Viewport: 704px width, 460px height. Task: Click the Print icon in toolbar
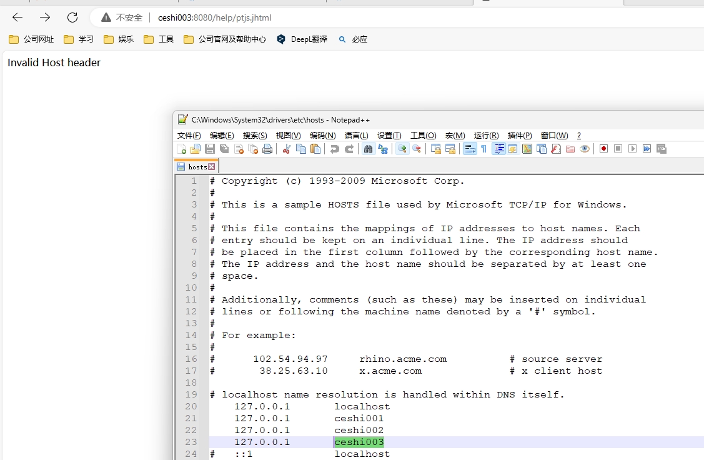click(267, 149)
